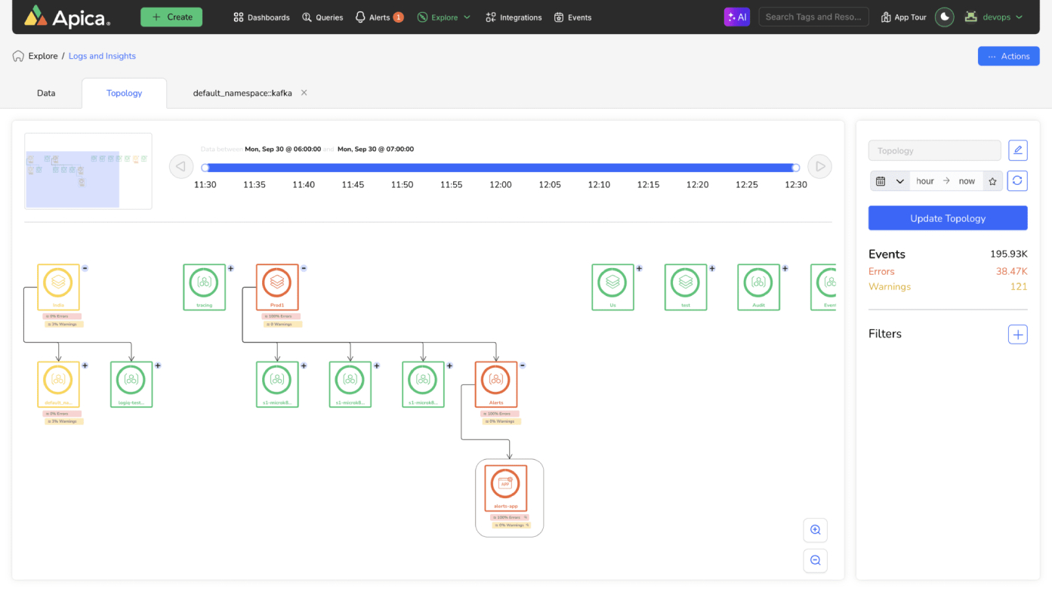Star the current time range as favorite
The width and height of the screenshot is (1052, 604).
tap(992, 181)
